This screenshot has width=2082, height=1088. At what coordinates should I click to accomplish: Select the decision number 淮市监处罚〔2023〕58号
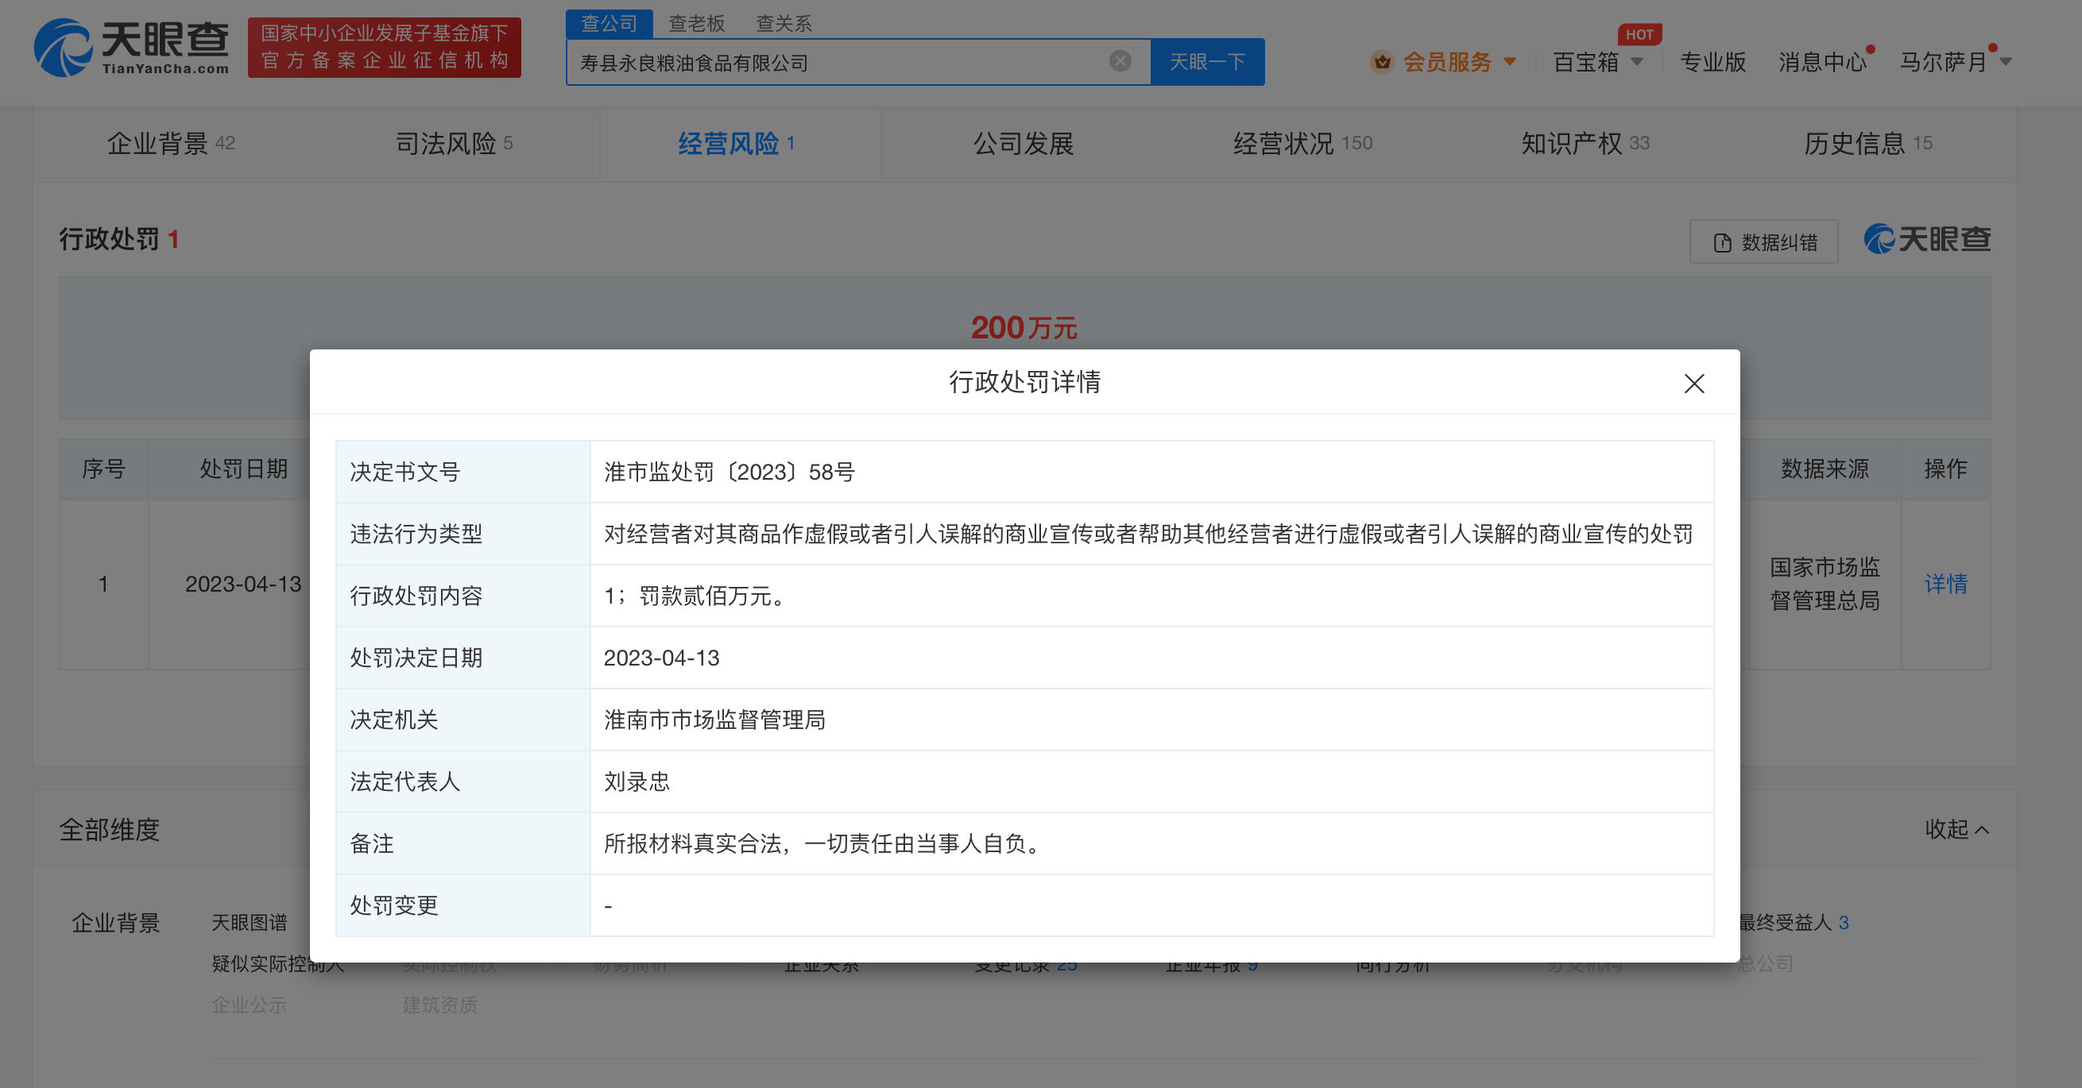729,472
